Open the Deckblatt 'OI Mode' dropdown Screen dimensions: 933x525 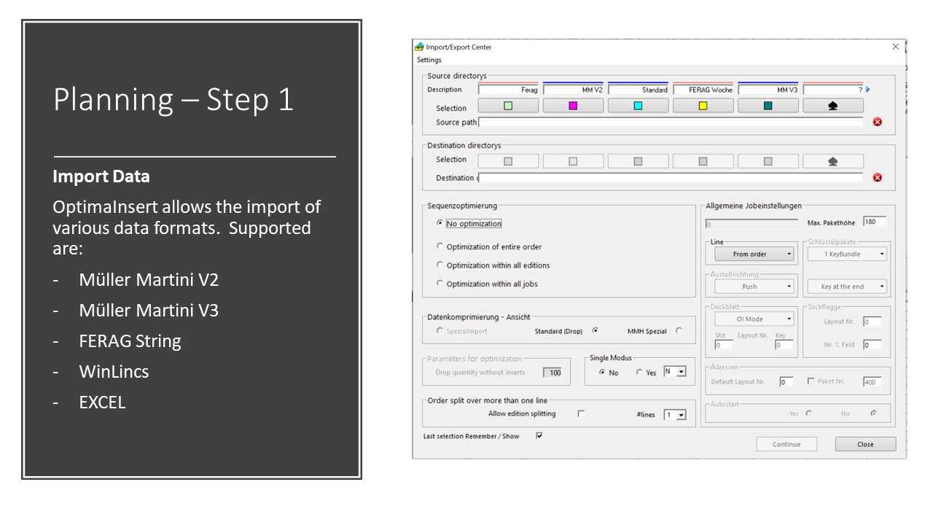[x=754, y=319]
